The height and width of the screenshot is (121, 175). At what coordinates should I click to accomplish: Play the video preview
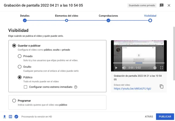tap(116, 68)
